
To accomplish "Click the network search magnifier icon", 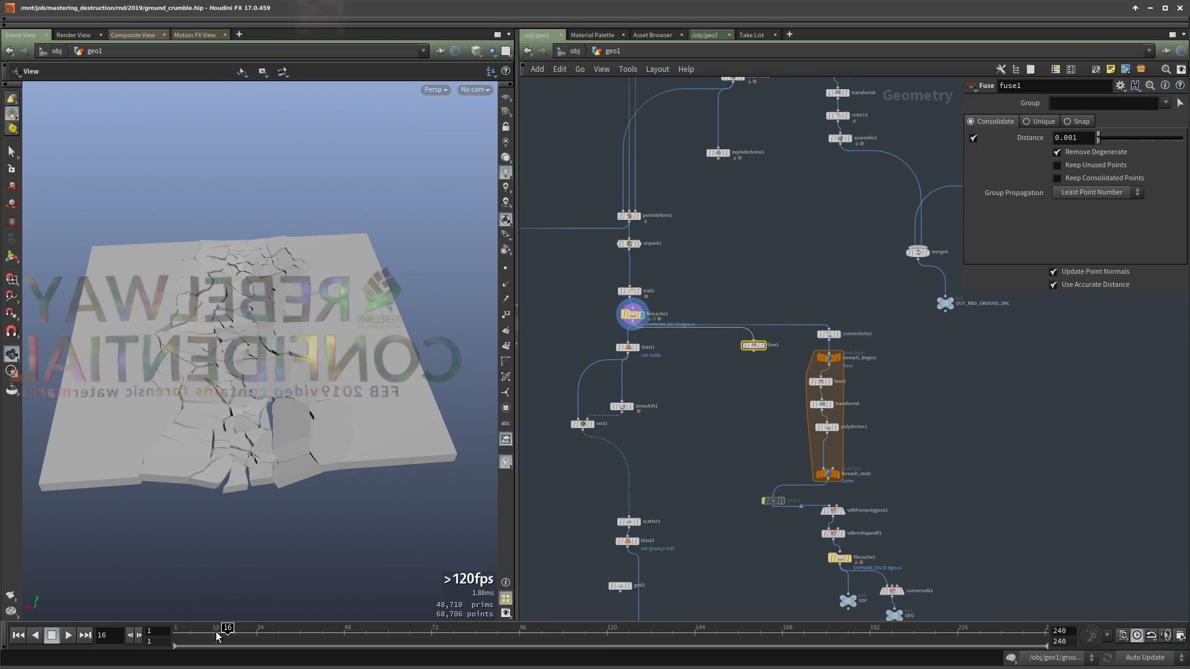I will click(1165, 69).
